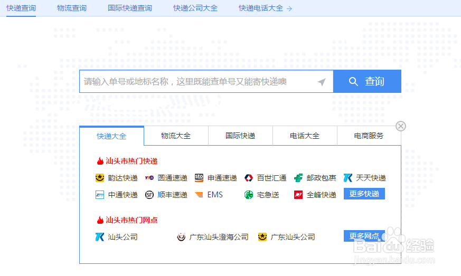Open the EMS text link
The height and width of the screenshot is (276, 461).
tap(215, 195)
